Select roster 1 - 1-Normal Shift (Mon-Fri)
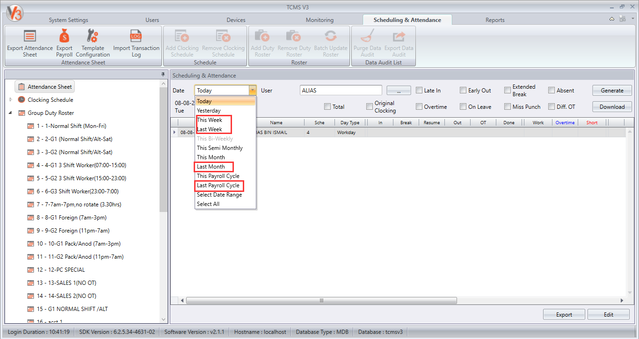639x339 pixels. [72, 126]
